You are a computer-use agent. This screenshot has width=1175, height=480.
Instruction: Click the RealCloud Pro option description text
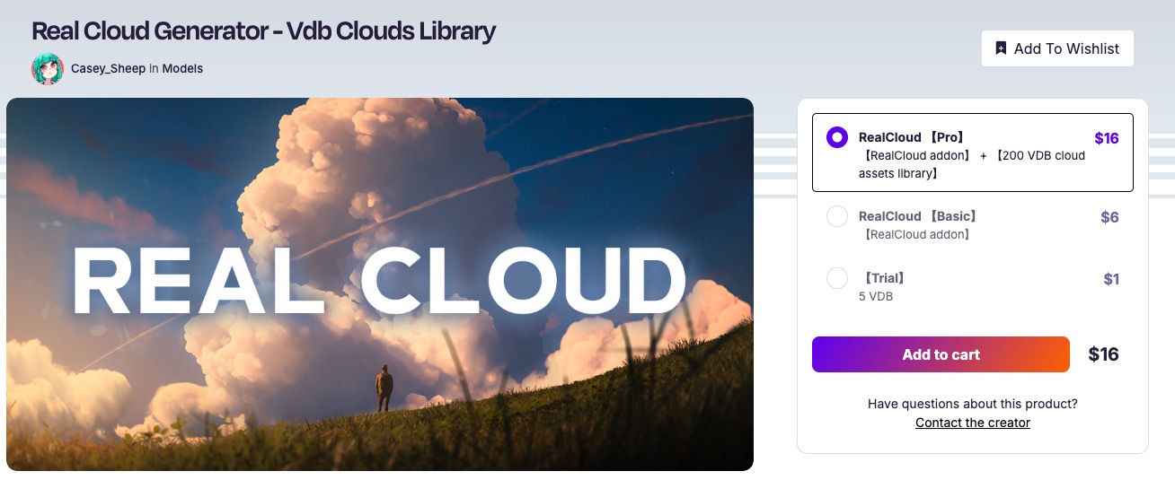[972, 164]
